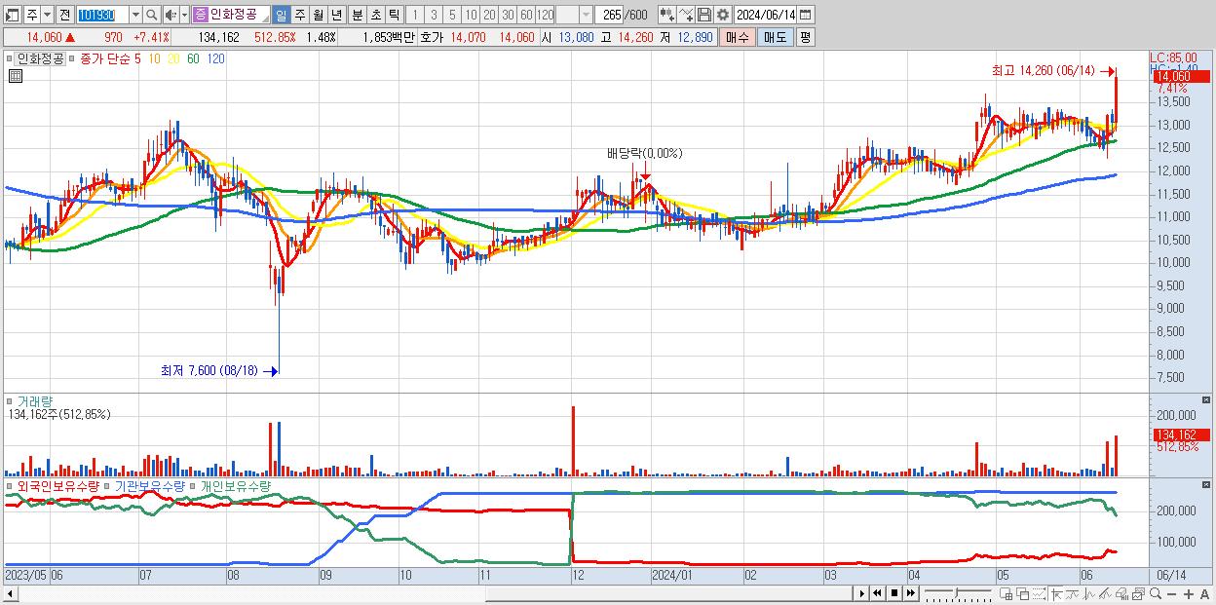Choose the 1 interval button
Screen dimensions: 1216x605
415,15
